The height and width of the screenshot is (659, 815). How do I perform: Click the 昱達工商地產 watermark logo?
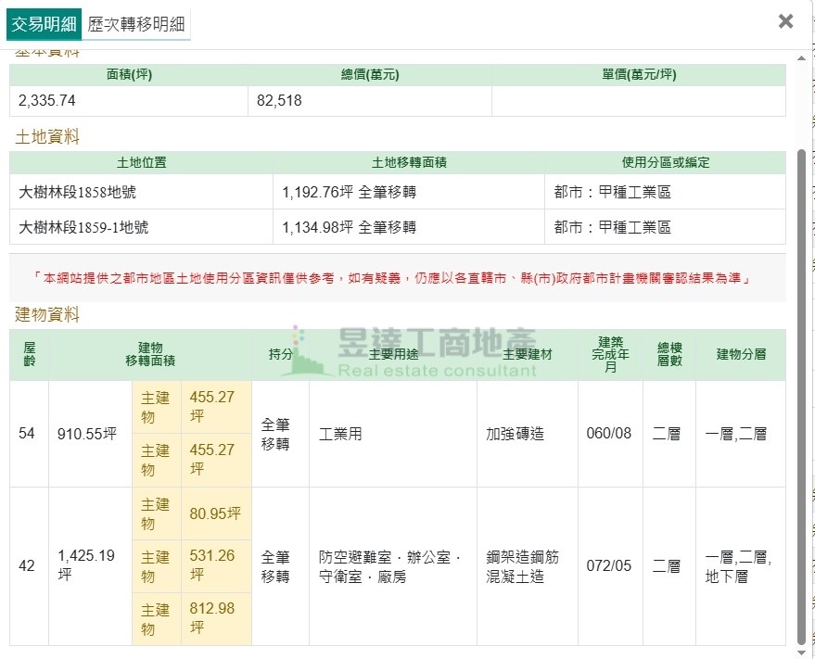pyautogui.click(x=413, y=352)
